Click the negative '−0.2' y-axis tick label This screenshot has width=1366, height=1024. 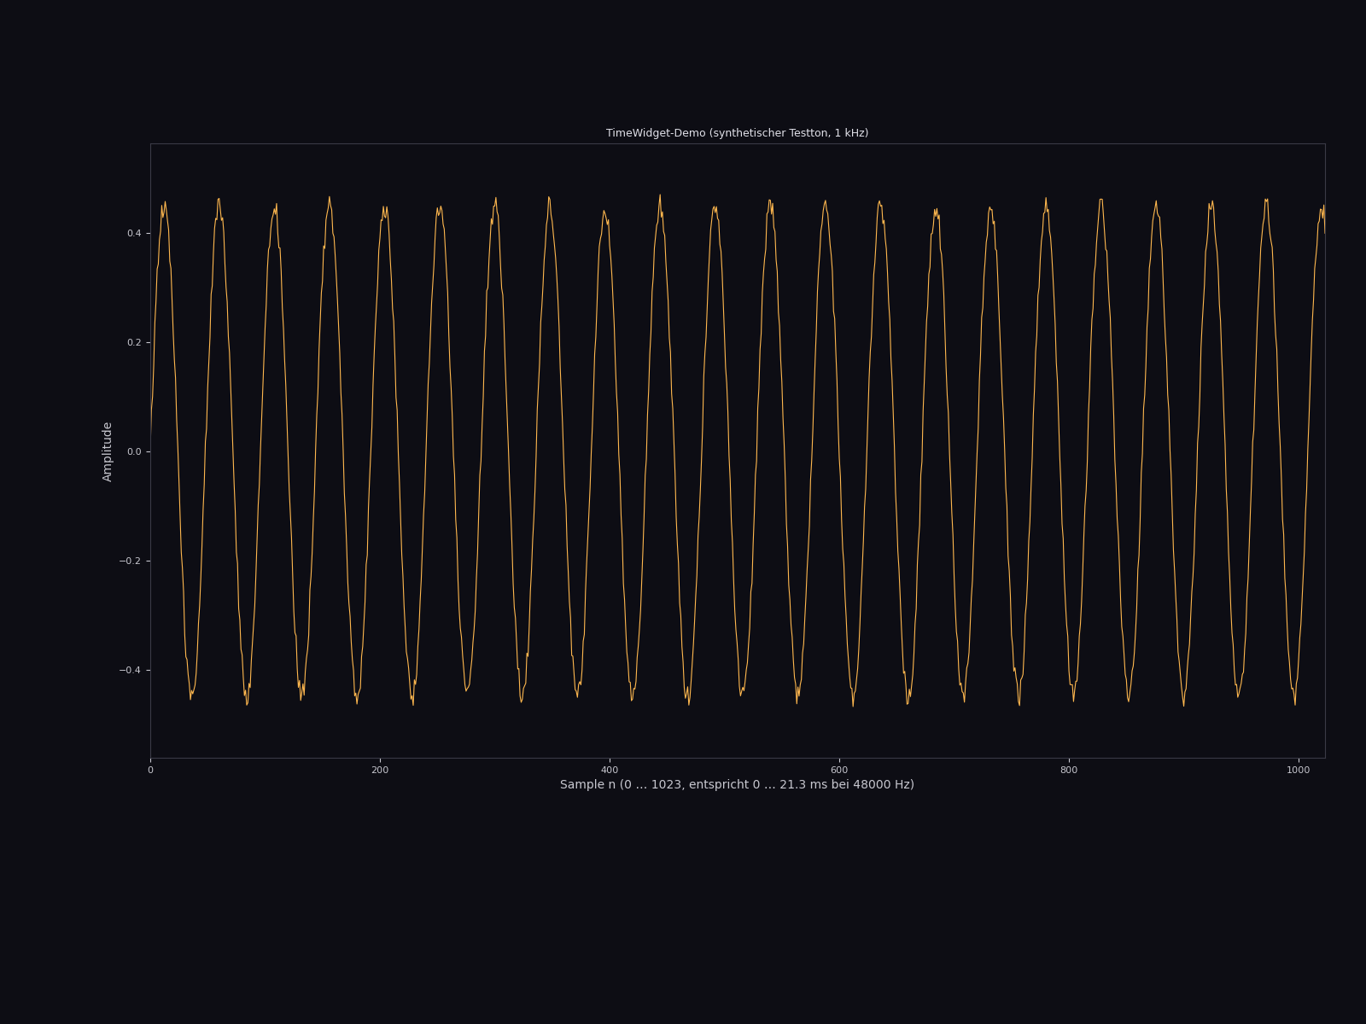(x=130, y=561)
